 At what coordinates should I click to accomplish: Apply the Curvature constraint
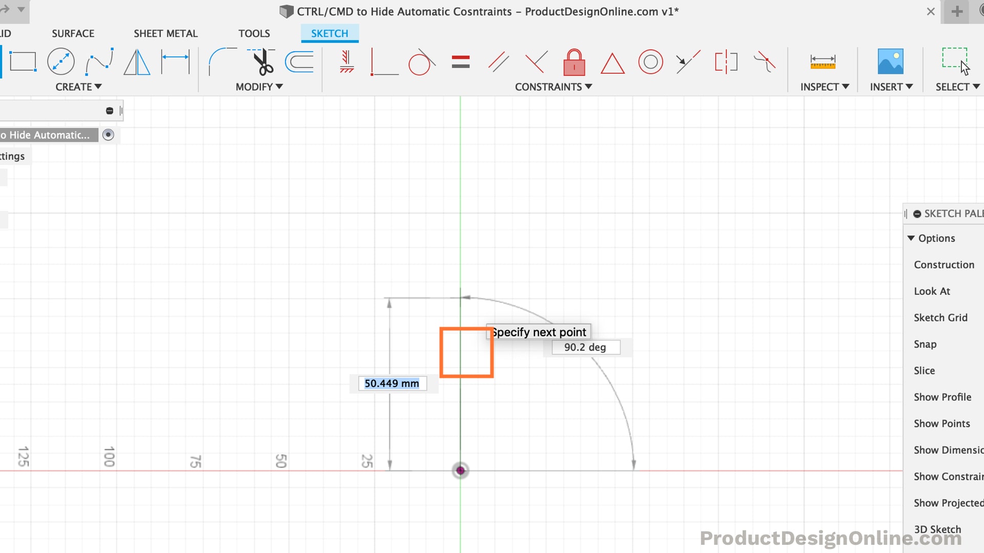pos(764,62)
